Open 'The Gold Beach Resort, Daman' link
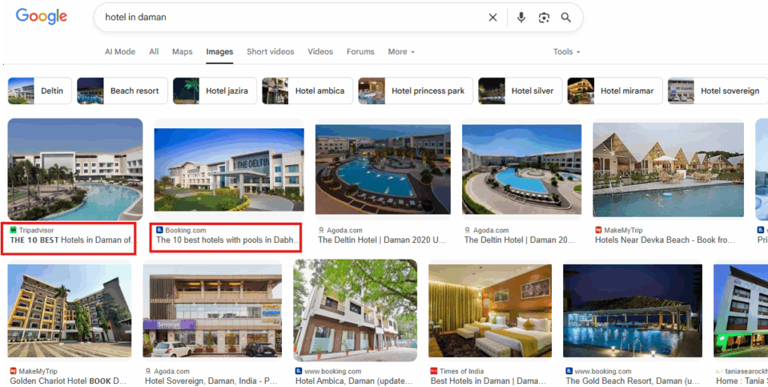The width and height of the screenshot is (768, 387). click(x=633, y=381)
